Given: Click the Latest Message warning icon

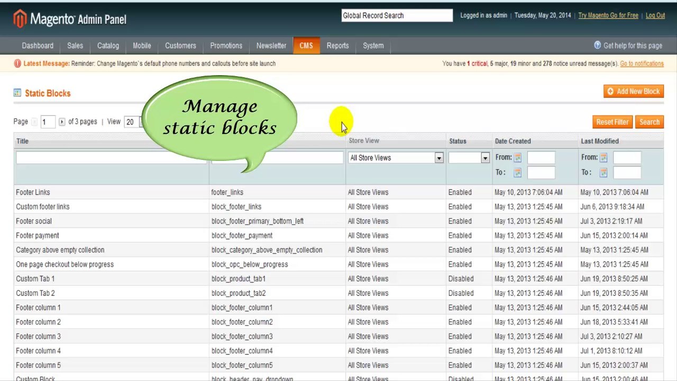Looking at the screenshot, I should (x=18, y=63).
